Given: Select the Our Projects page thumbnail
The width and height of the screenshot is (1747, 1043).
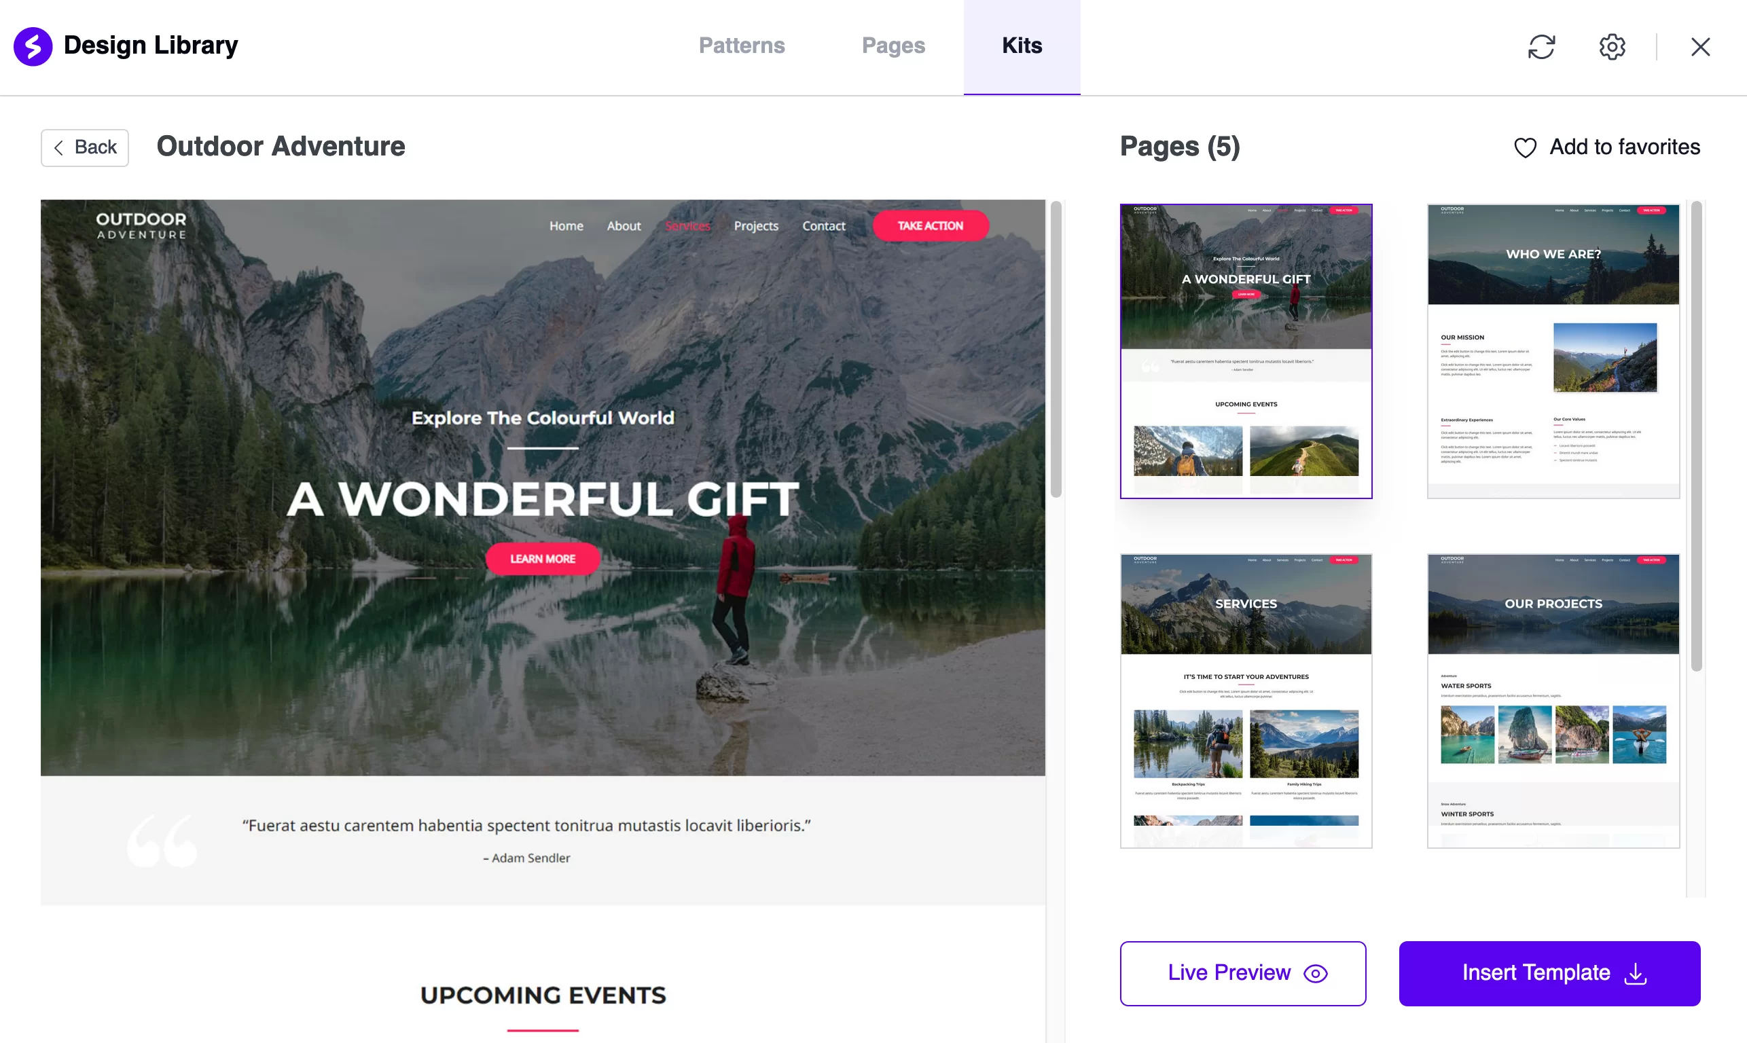Looking at the screenshot, I should pos(1552,699).
